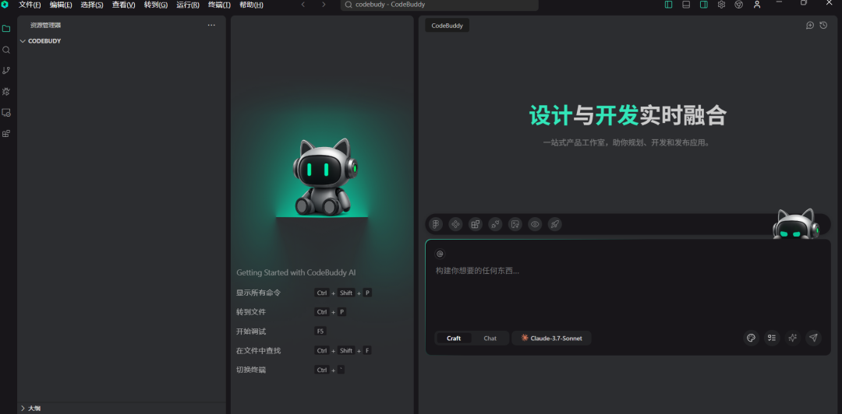
Task: Open the Search icon in activity bar
Action: 6,49
